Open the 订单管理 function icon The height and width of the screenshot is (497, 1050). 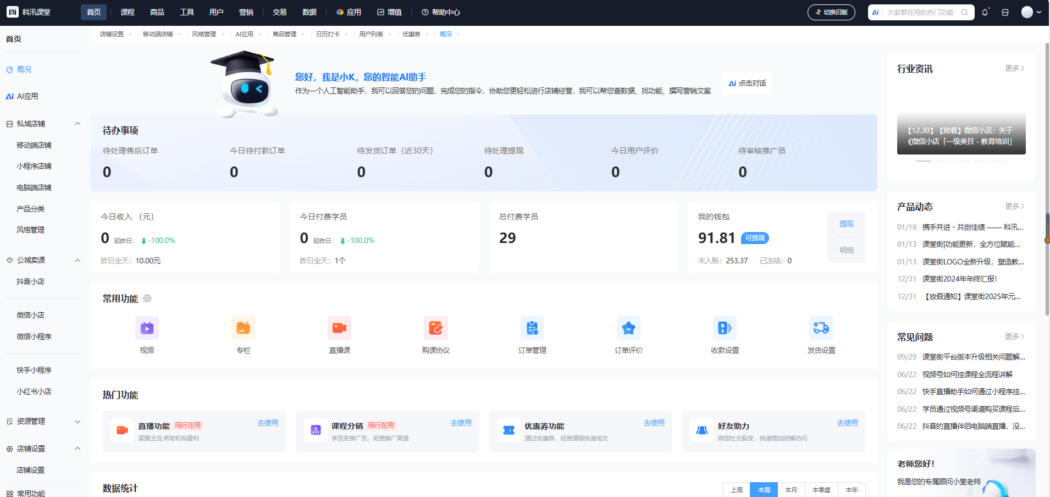pos(532,328)
